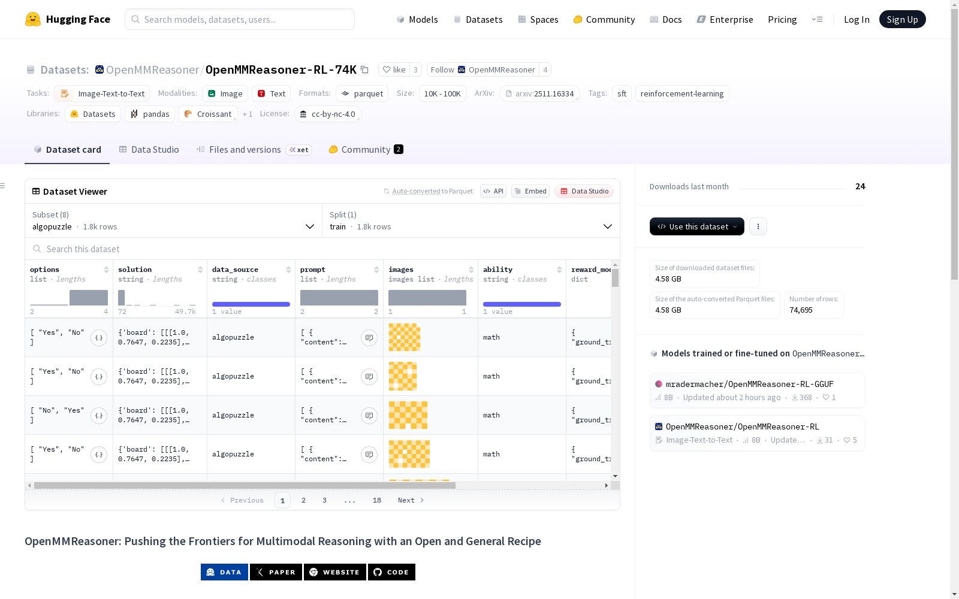Click the table's horizontal scrollbar thumb

click(245, 485)
